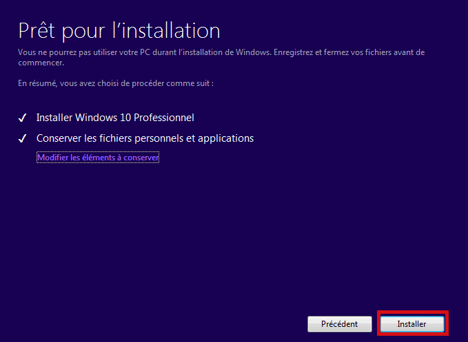This screenshot has width=468, height=342.
Task: Go back with the Précédent button
Action: click(340, 324)
